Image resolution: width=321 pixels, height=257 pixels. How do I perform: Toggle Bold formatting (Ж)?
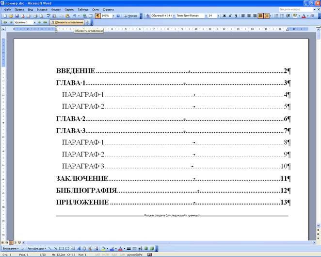pos(224,16)
